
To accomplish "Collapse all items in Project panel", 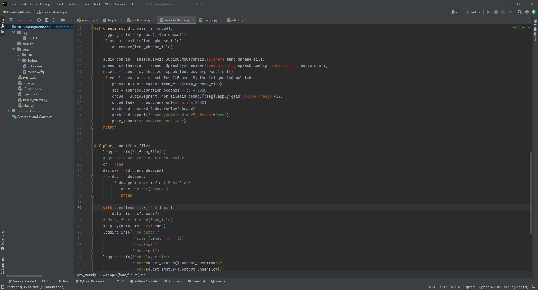I will point(54,20).
